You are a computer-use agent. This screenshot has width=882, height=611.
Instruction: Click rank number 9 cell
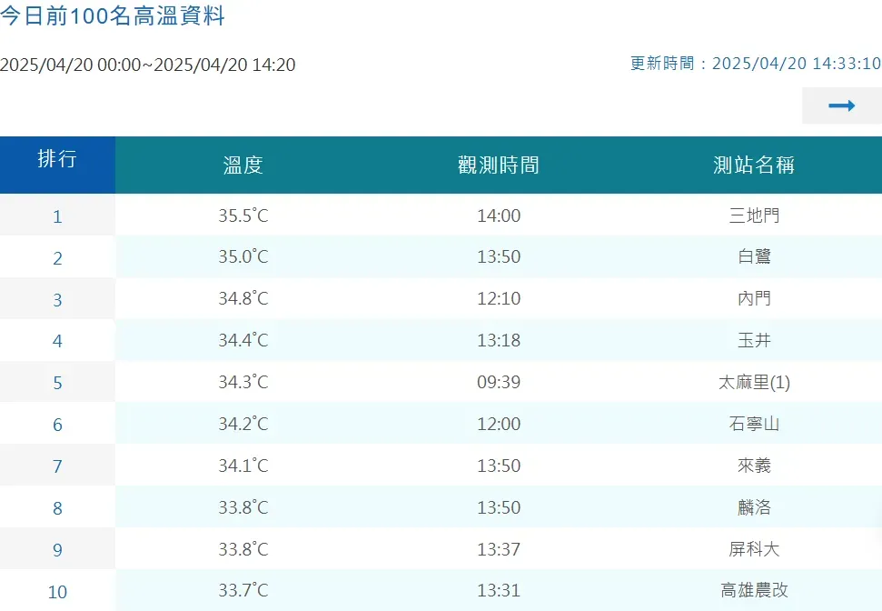[x=57, y=548]
